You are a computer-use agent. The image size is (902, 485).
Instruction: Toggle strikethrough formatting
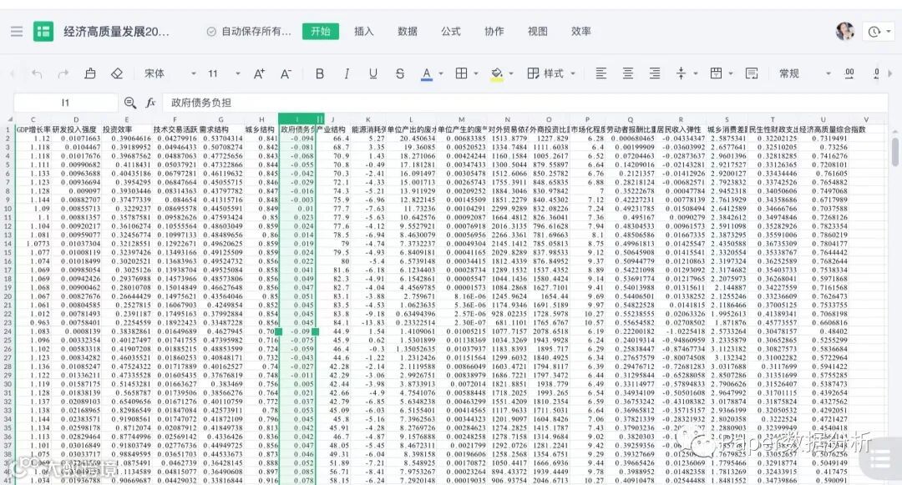[400, 73]
